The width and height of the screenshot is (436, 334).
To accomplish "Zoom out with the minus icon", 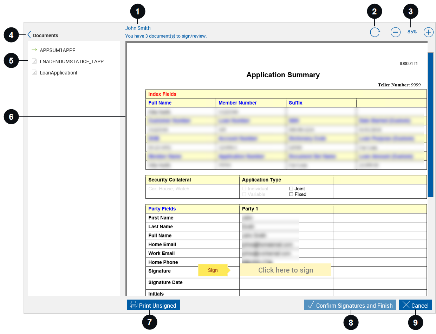I will [x=396, y=32].
